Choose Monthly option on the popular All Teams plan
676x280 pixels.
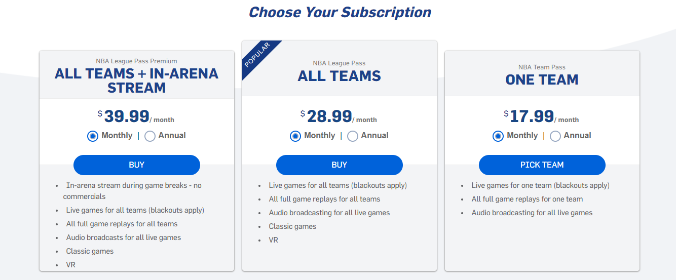tap(295, 136)
